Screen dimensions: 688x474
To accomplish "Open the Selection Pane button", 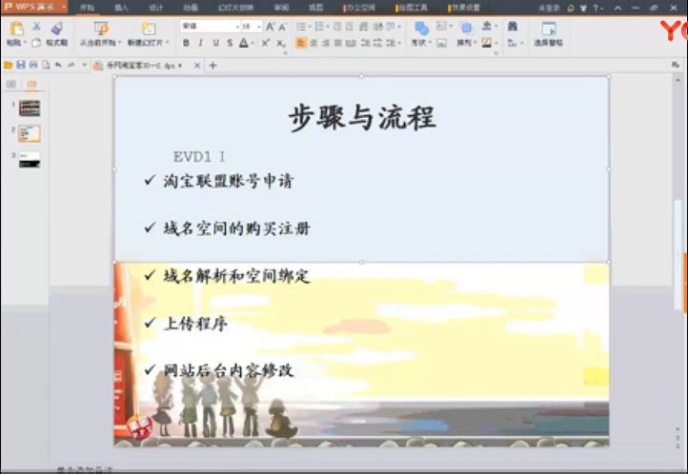I will [549, 33].
